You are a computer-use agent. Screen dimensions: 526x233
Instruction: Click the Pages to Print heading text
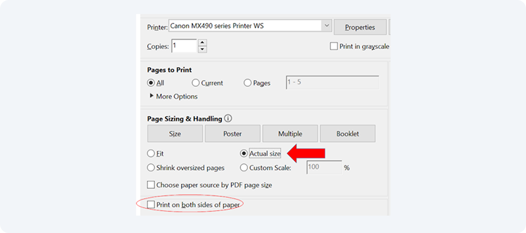pos(169,70)
